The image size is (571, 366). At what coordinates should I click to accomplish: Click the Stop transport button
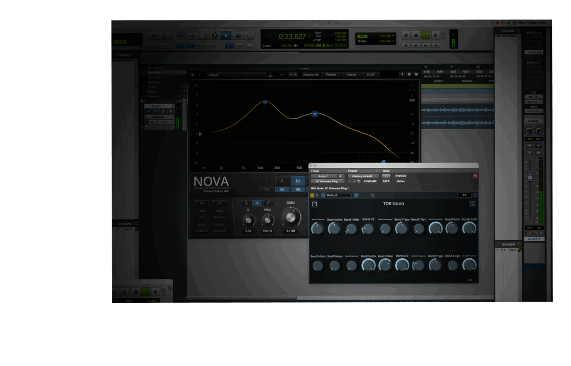tap(416, 35)
